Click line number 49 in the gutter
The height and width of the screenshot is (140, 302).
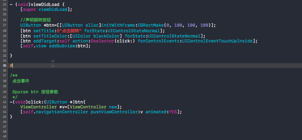point(5,136)
